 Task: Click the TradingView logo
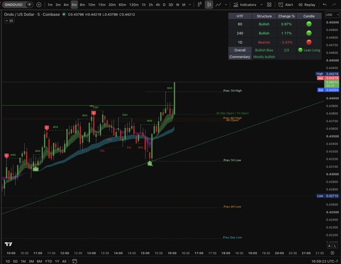(x=9, y=244)
